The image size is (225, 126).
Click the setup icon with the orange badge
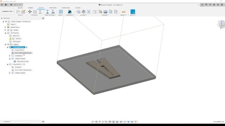point(23,12)
